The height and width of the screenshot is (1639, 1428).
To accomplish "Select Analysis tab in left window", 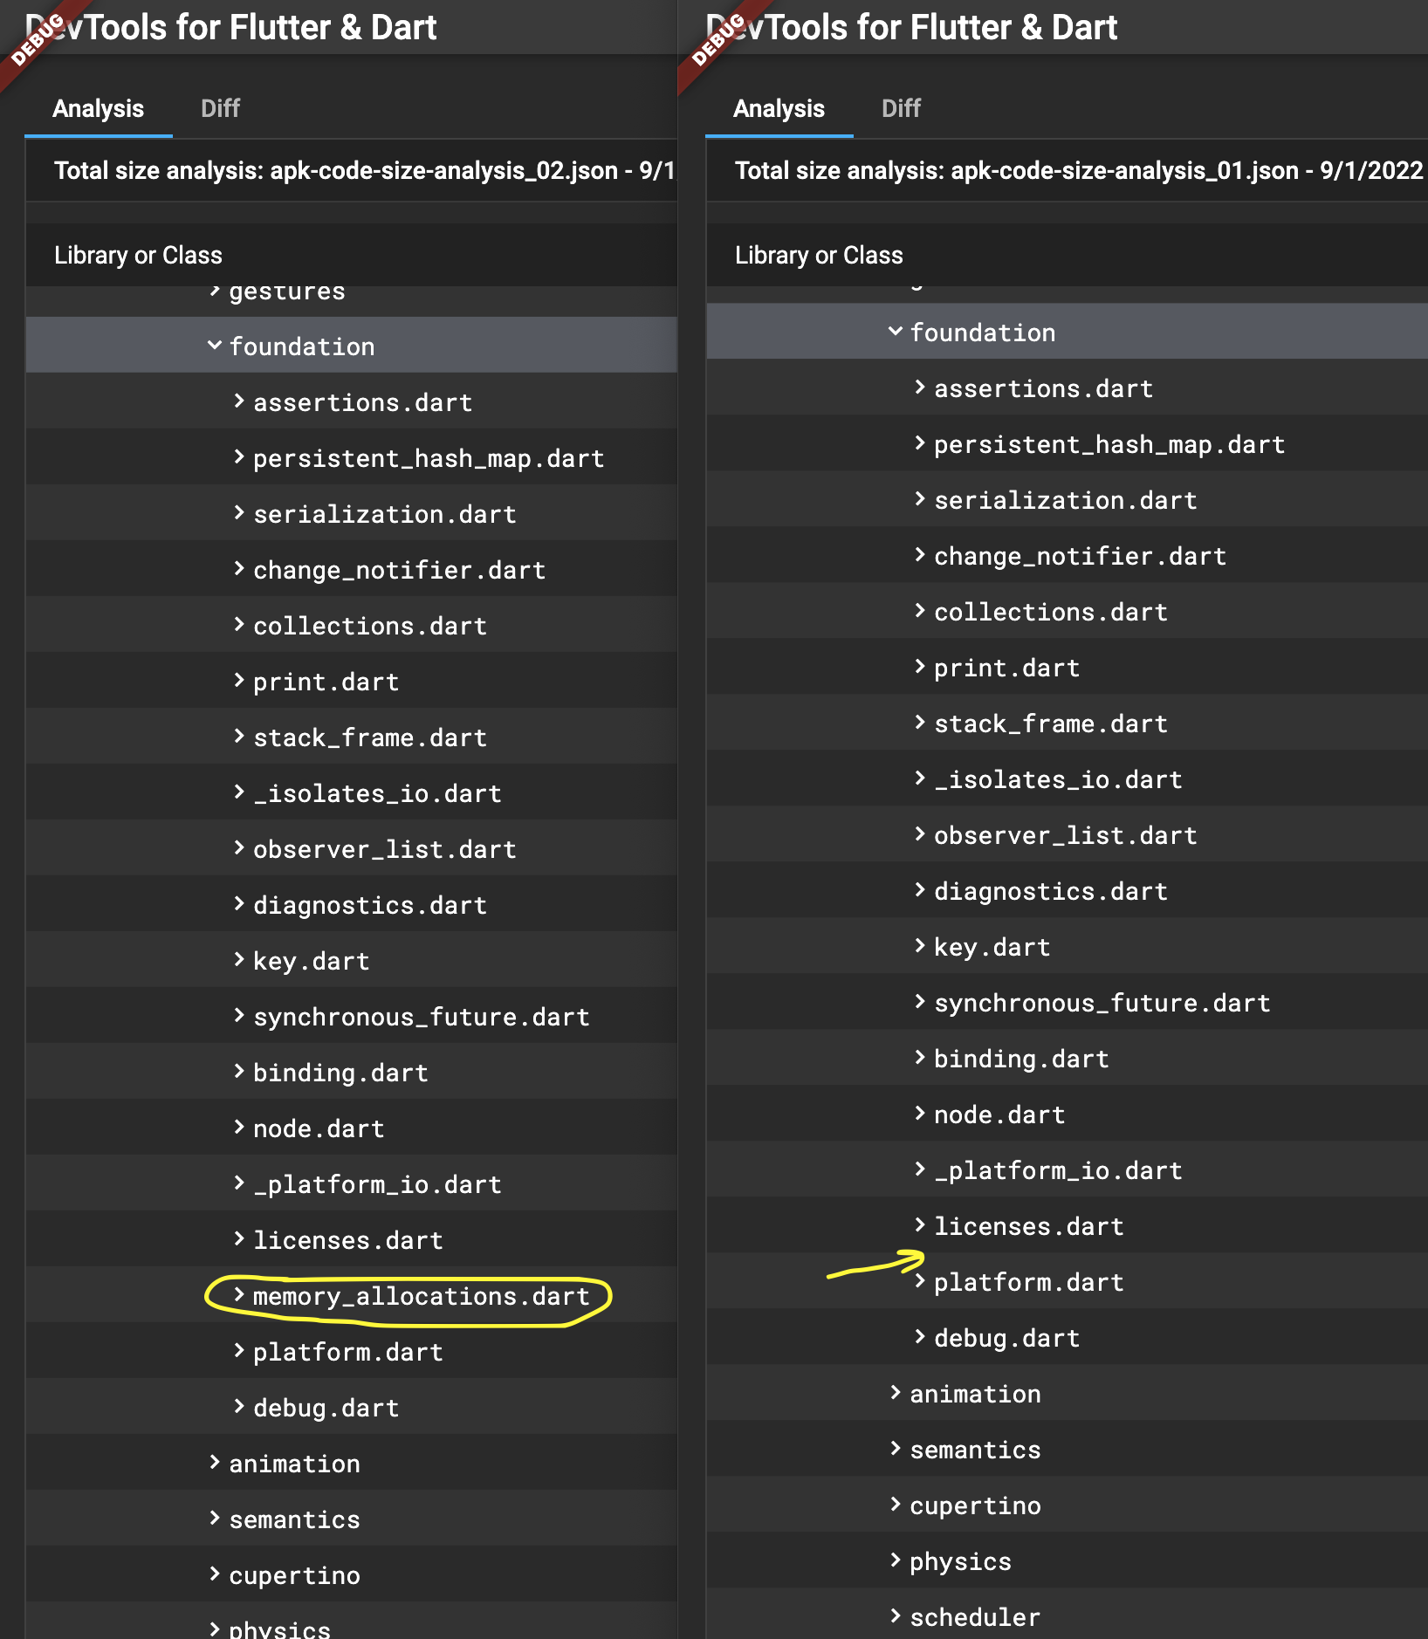I will (x=98, y=108).
